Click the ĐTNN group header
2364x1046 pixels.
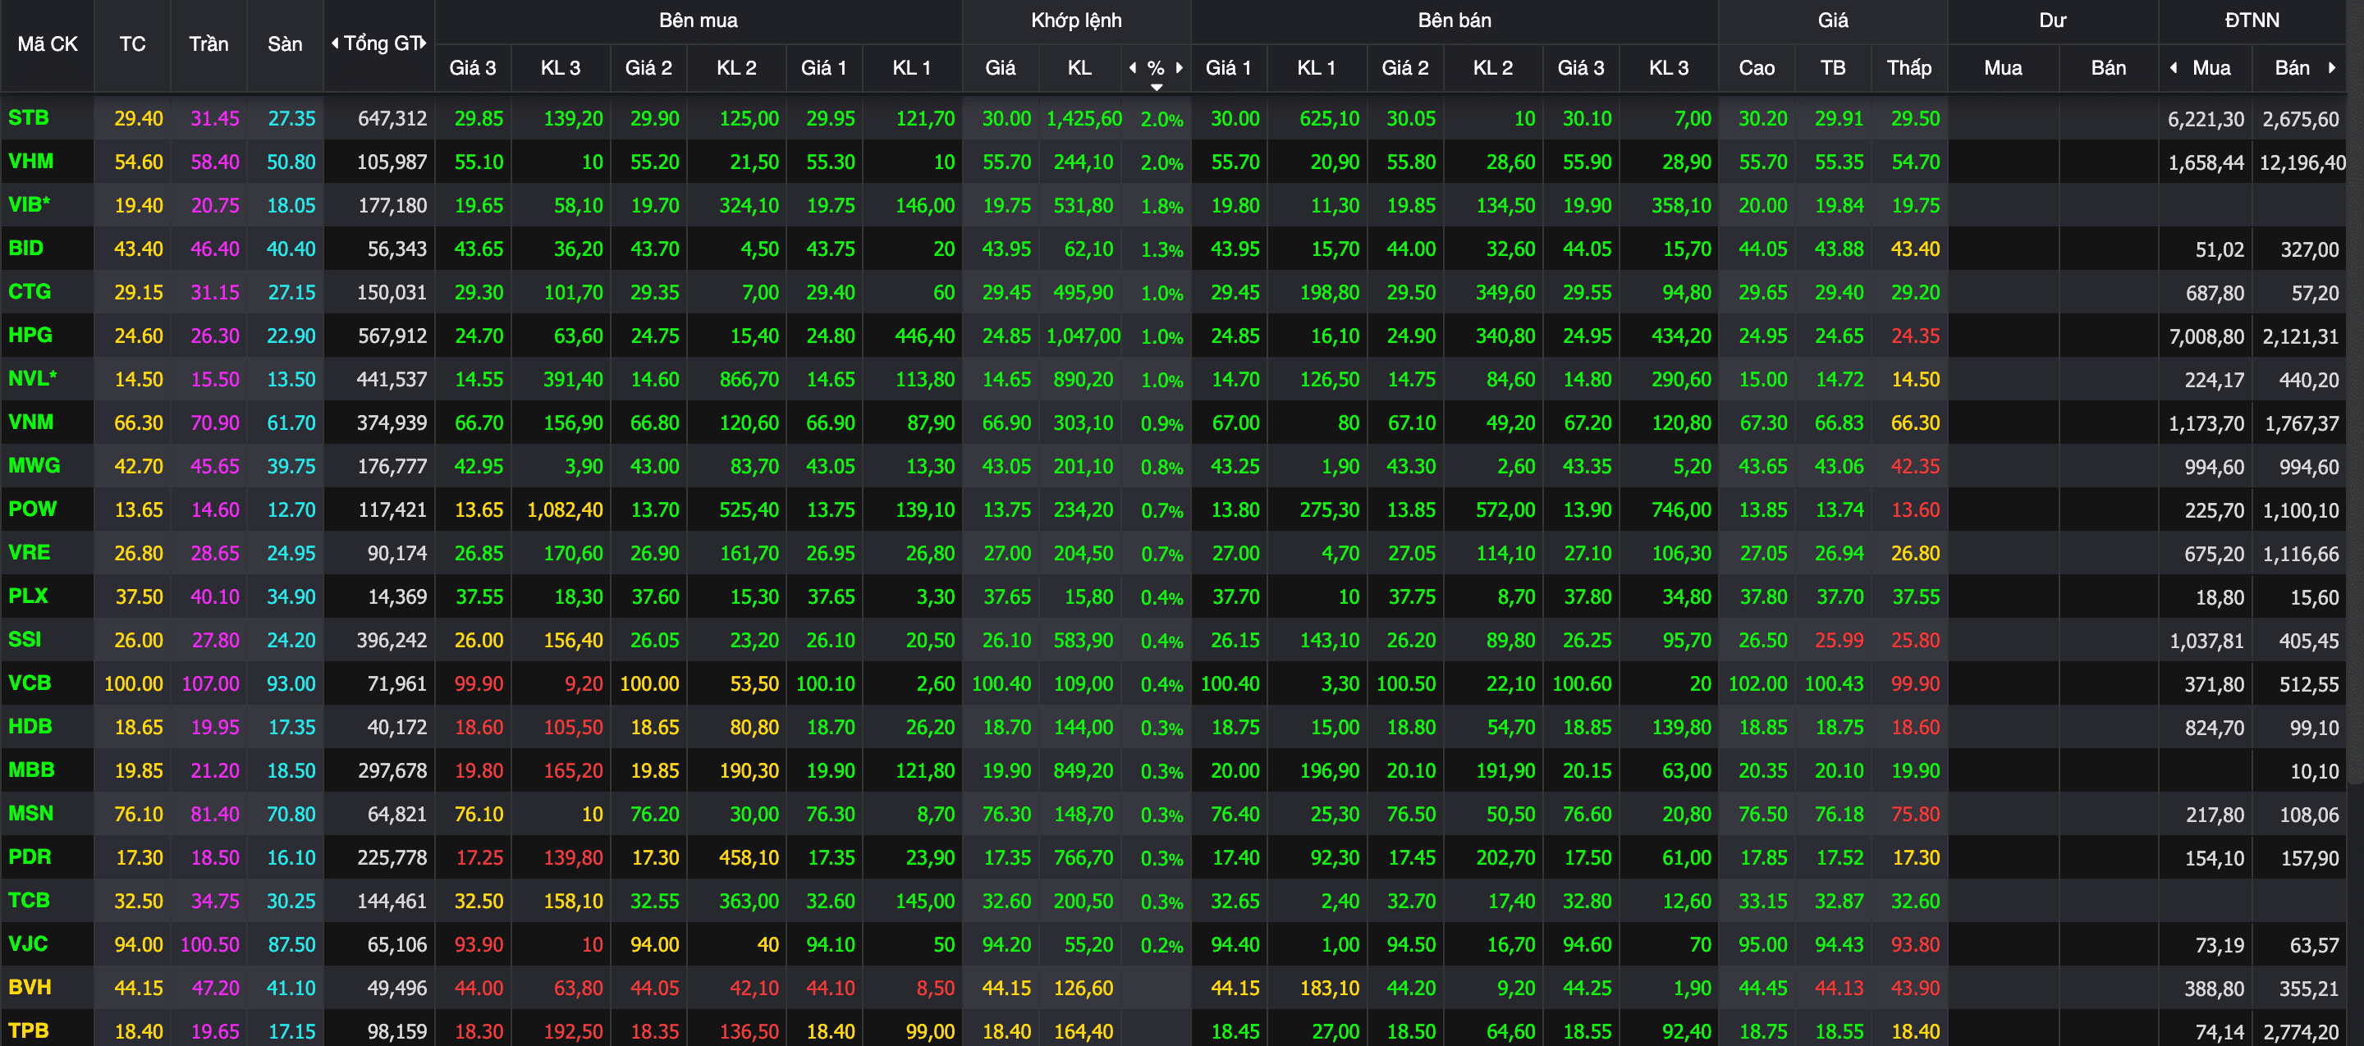tap(2252, 21)
